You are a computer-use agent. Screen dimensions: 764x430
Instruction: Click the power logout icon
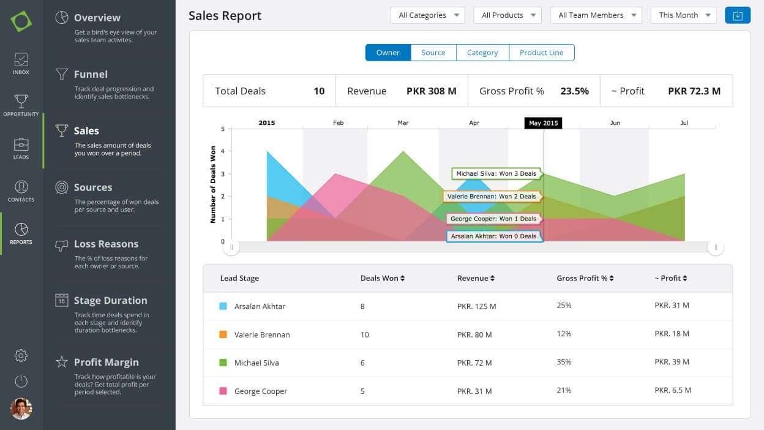pos(21,381)
